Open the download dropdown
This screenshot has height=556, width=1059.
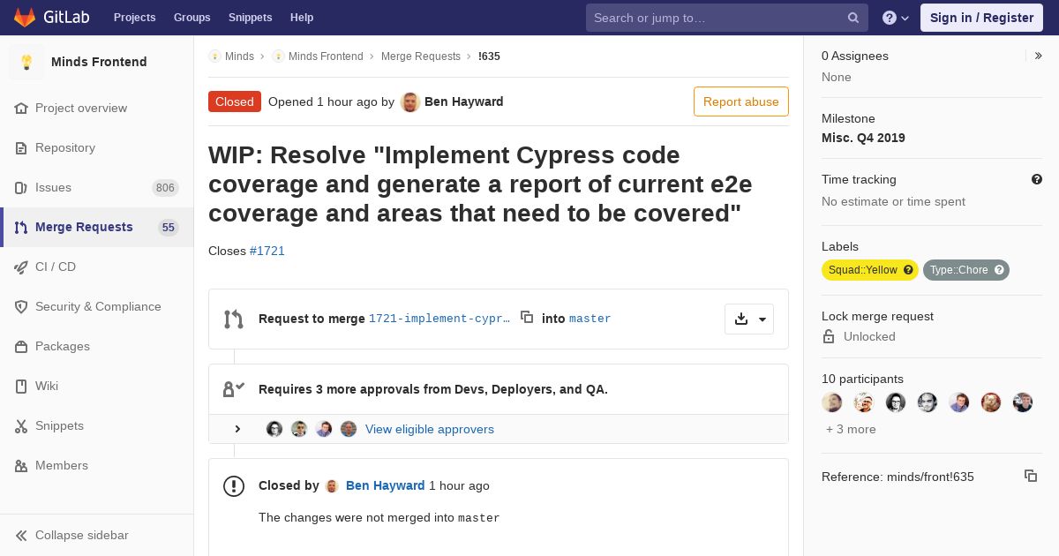749,319
